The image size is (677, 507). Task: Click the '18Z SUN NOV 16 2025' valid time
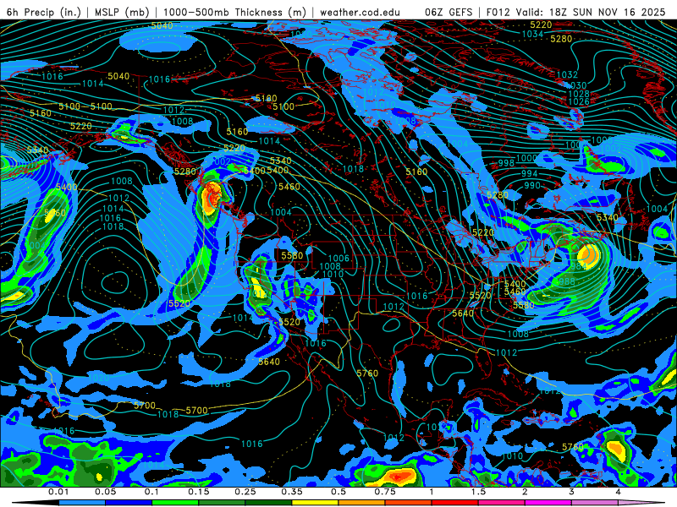click(607, 12)
